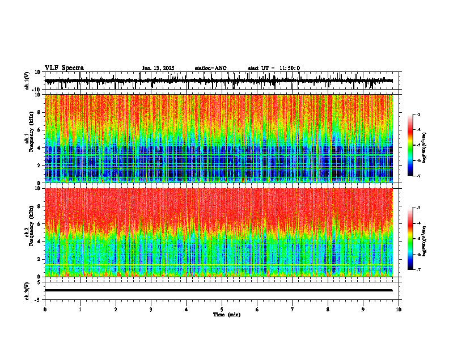Click the ch.1 "Frequency (kHz)" axis label

[x=32, y=132]
